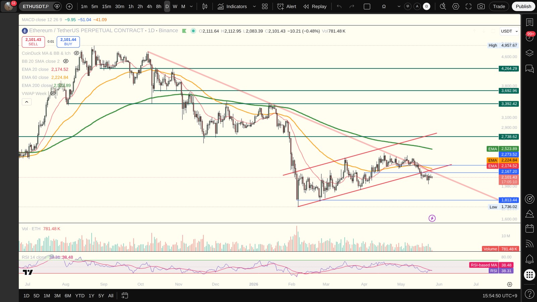Open the Trade panel

(499, 6)
